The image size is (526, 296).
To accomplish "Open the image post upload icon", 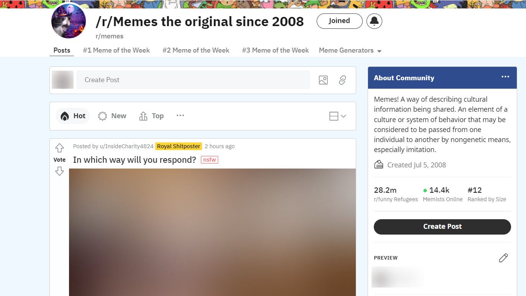I will coord(323,80).
